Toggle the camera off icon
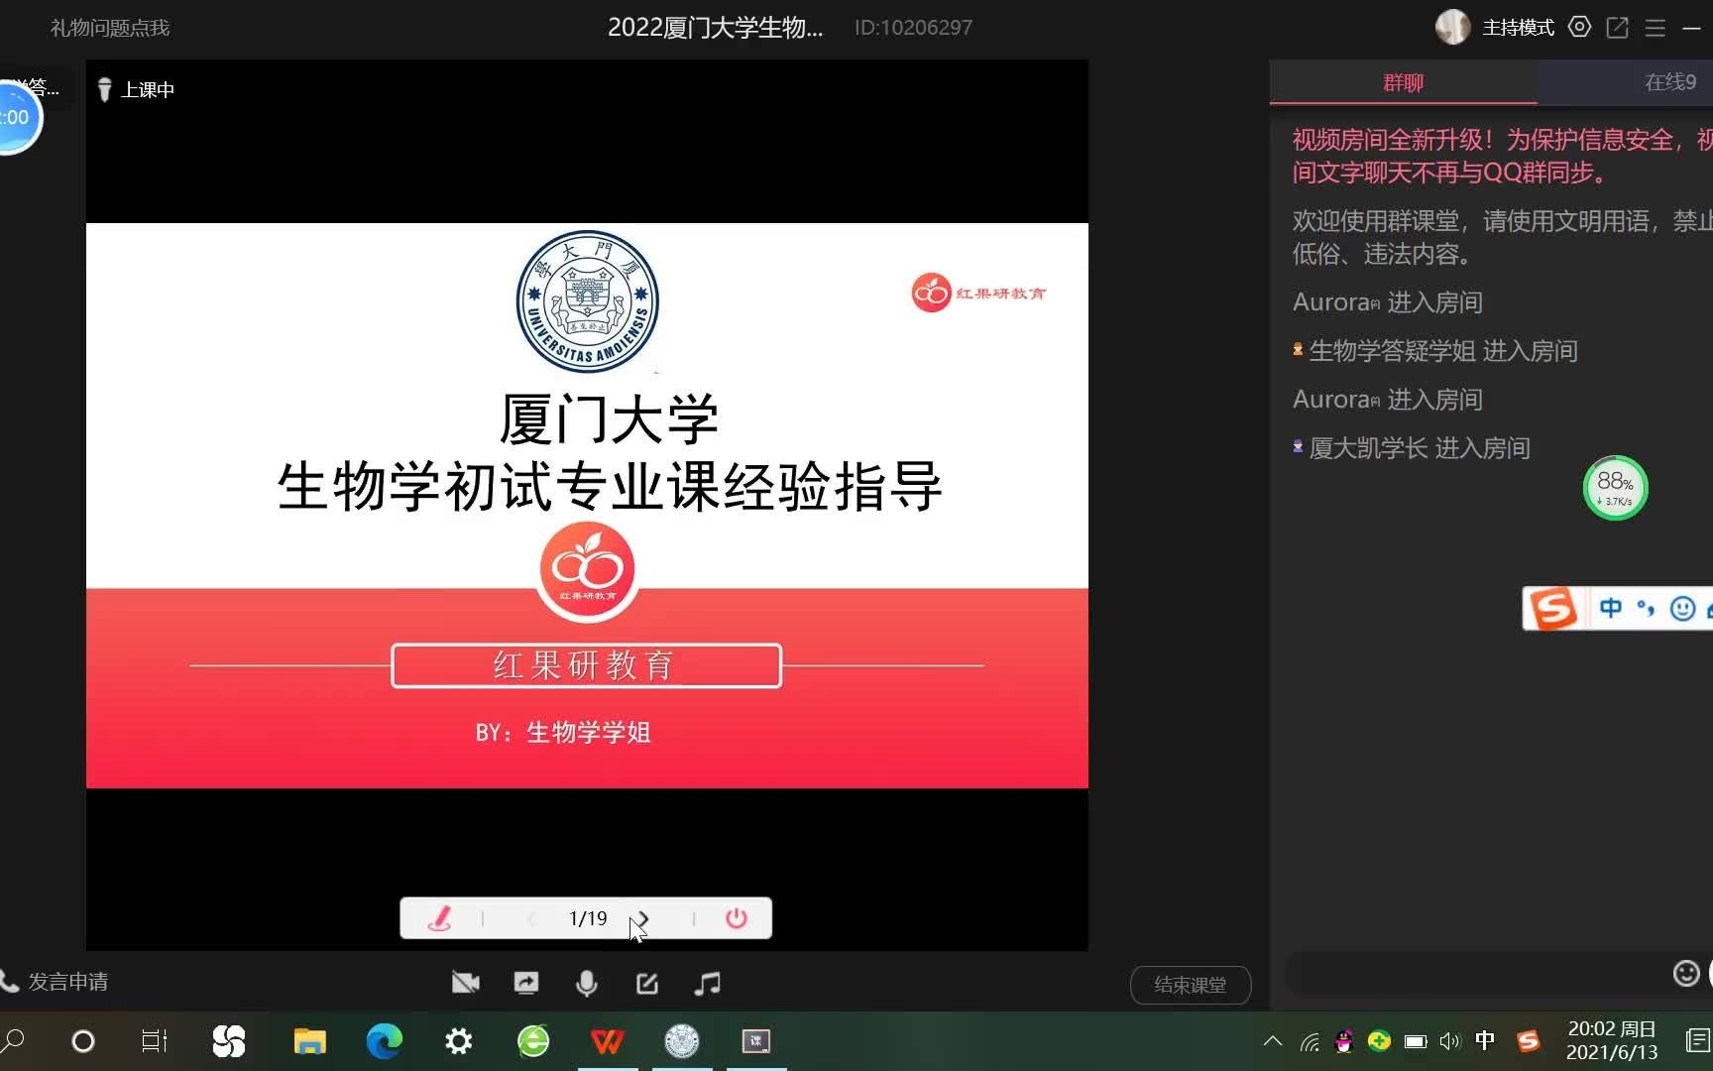The width and height of the screenshot is (1713, 1071). pyautogui.click(x=465, y=983)
